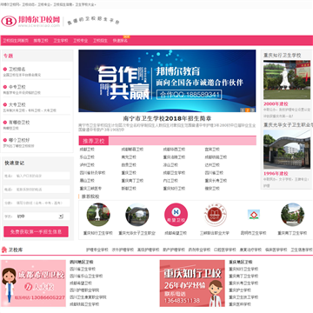
Task: Click the bullet icon beside 大专卫校
Action: [x=5, y=104]
